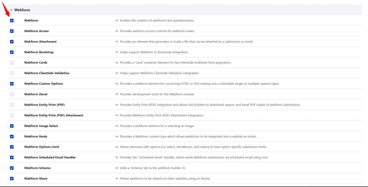Toggle the Webform Access checkbox

[x=12, y=31]
